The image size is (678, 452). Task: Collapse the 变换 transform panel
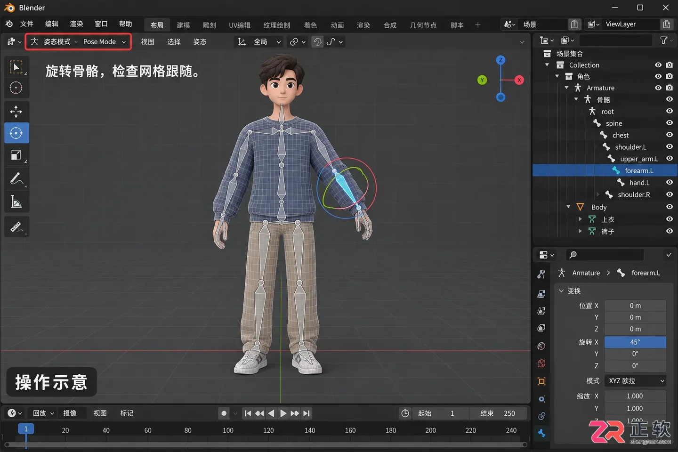[x=561, y=291]
